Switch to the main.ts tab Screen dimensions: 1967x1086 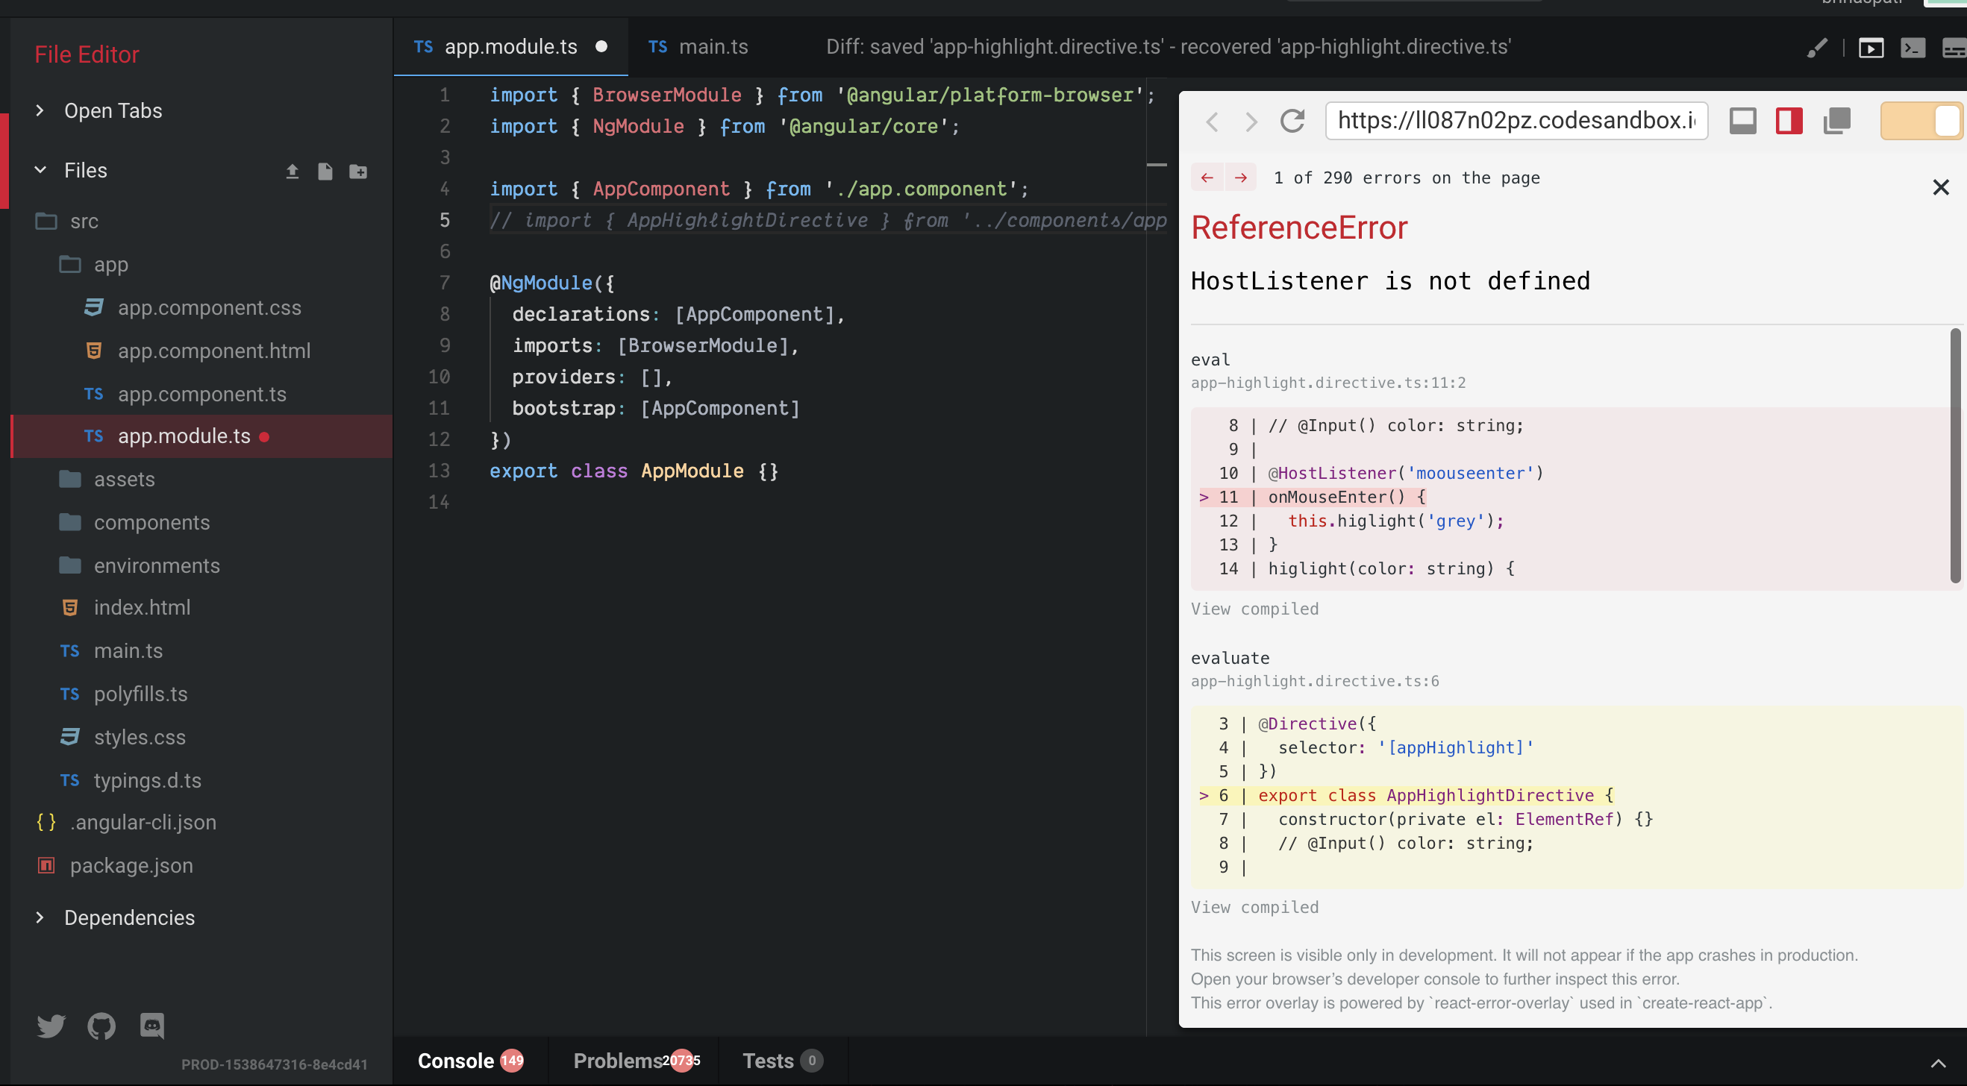(713, 46)
